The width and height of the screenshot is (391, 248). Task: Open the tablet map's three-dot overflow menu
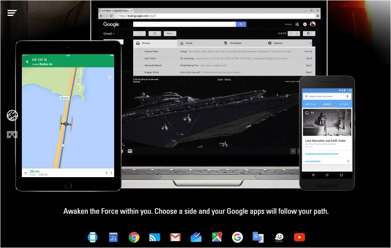[111, 173]
